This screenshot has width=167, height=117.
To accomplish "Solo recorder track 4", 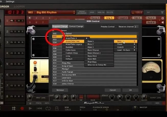I will click(23, 53).
